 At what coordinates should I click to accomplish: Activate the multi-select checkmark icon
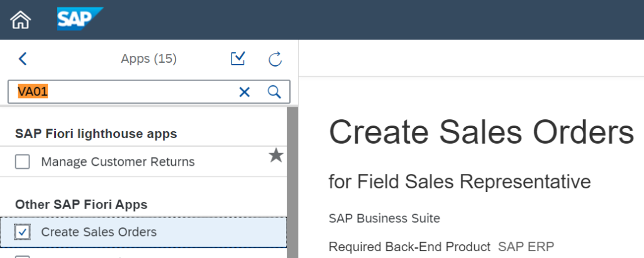pos(238,59)
